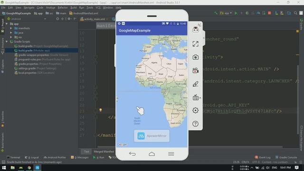The height and width of the screenshot is (171, 304).
Task: Click the GoogleMapExample breadcrumb in navigation bar
Action: point(17,13)
